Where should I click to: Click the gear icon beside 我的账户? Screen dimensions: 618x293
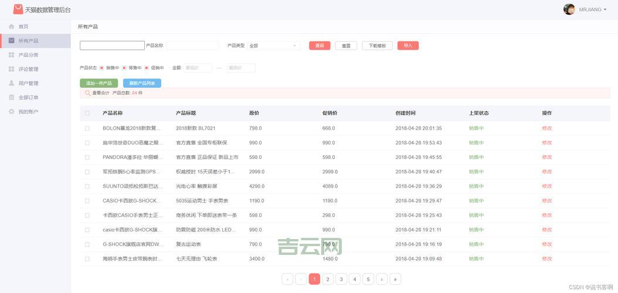click(x=11, y=111)
